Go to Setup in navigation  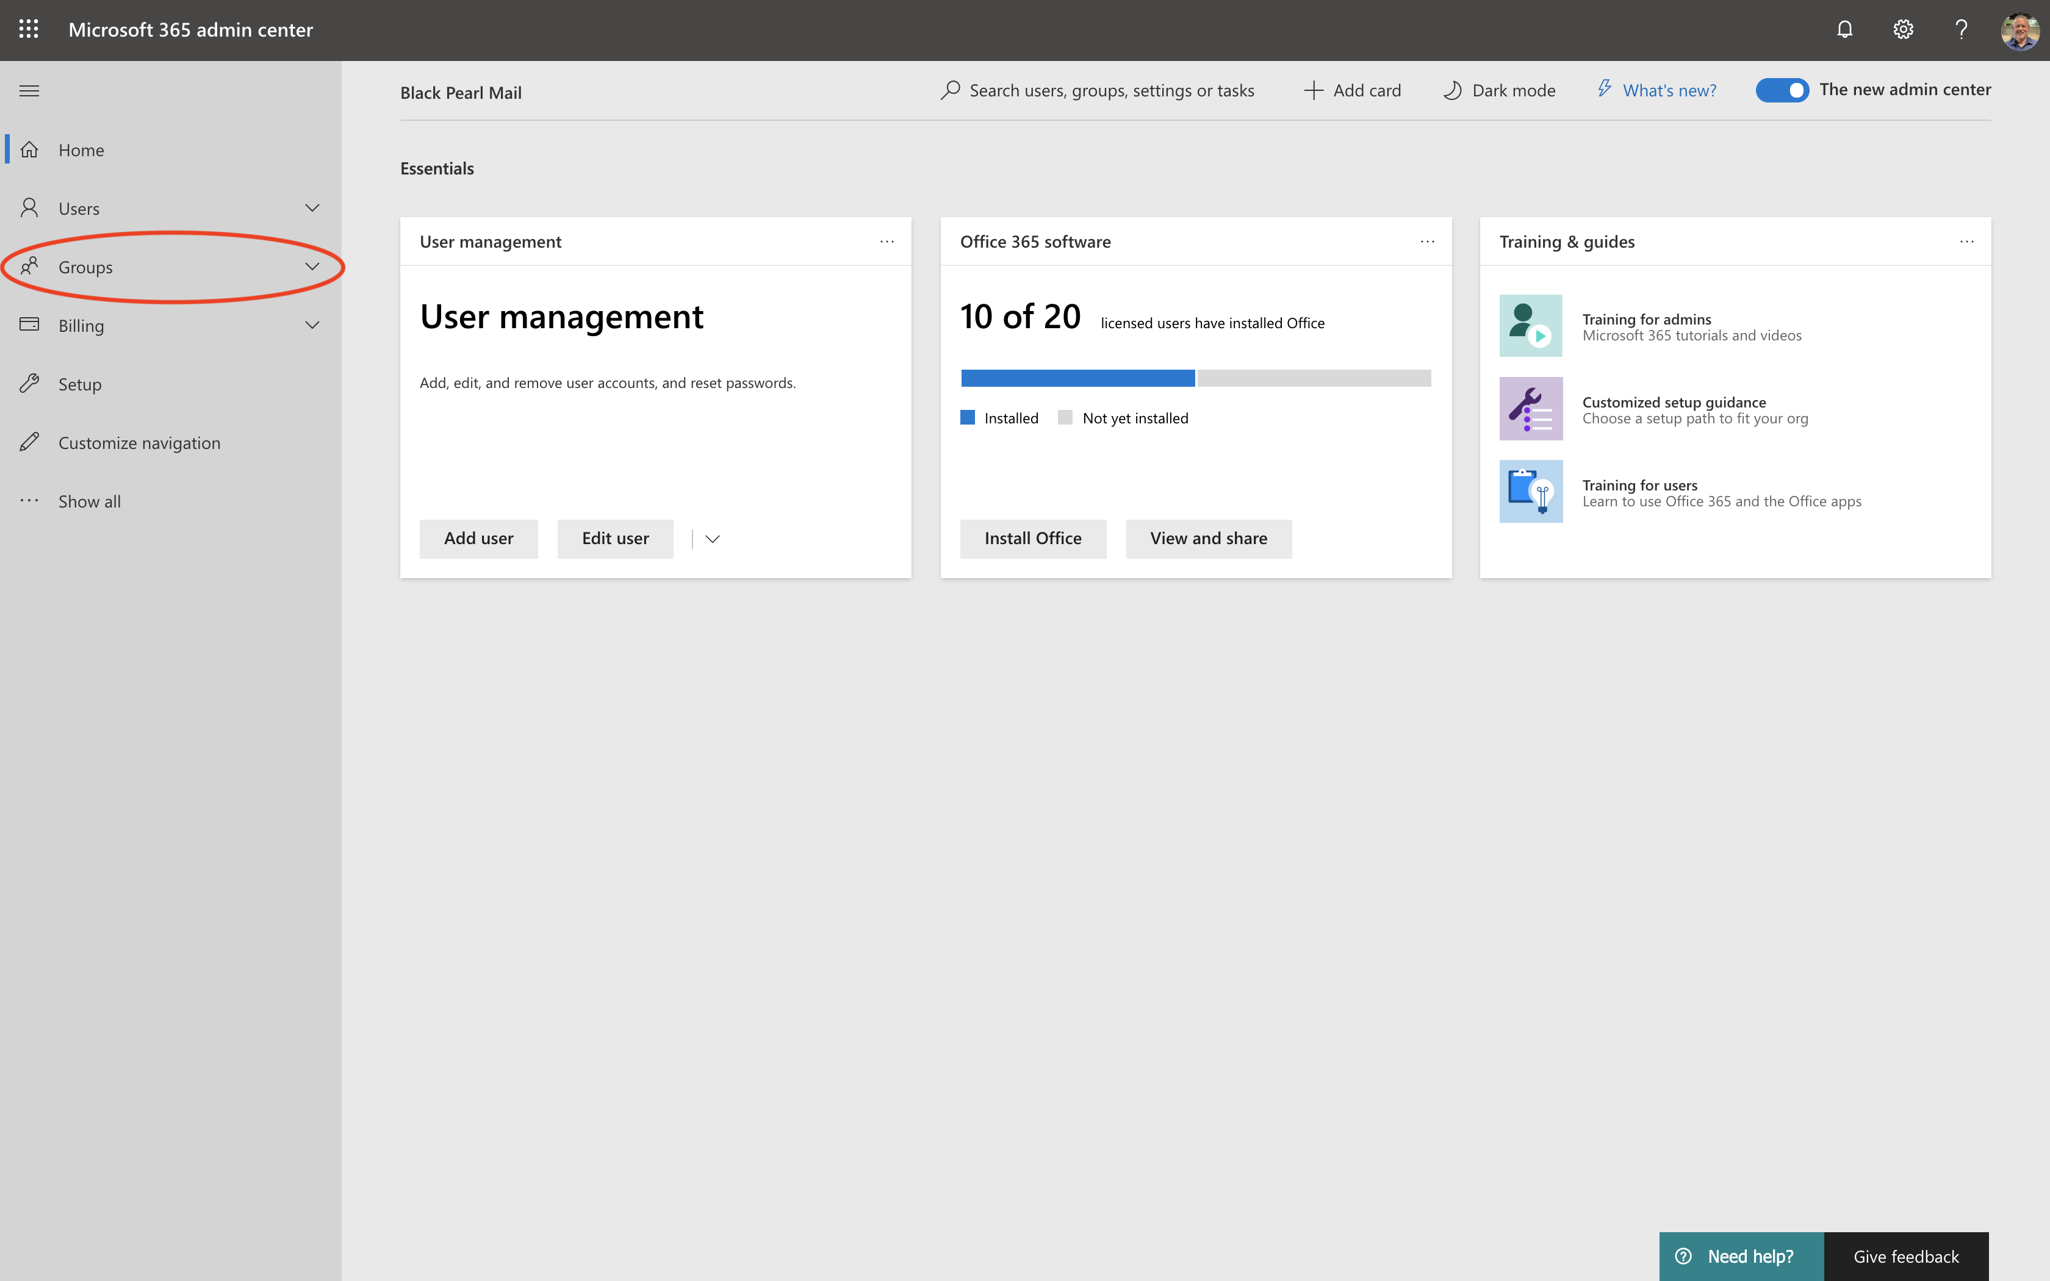pos(80,385)
